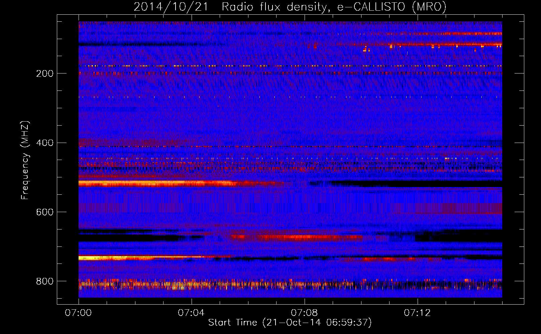The image size is (541, 334).
Task: Click the 200 frequency tick label
Action: pos(45,73)
